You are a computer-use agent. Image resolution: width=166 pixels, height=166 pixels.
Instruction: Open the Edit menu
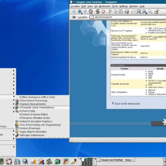click(84, 6)
